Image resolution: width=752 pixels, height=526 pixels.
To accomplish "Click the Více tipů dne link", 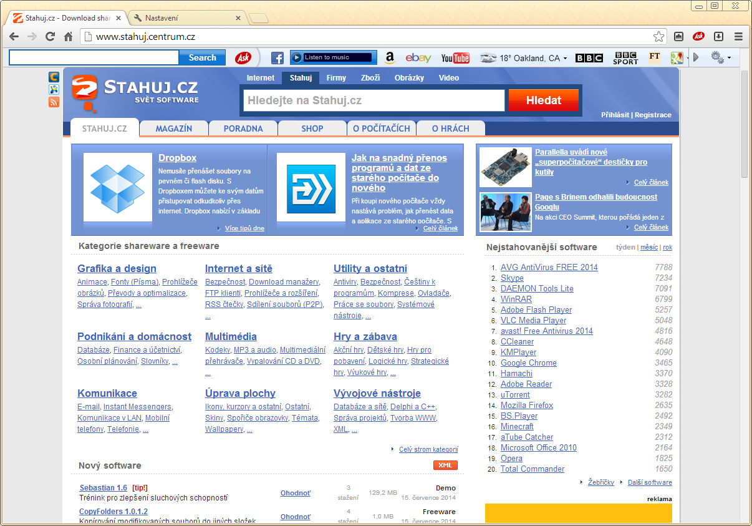I will (244, 228).
